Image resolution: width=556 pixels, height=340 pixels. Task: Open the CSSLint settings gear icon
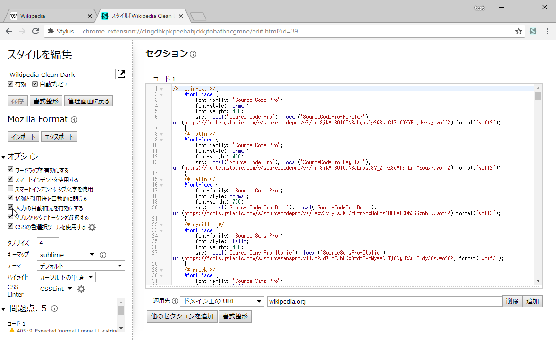[x=81, y=289]
